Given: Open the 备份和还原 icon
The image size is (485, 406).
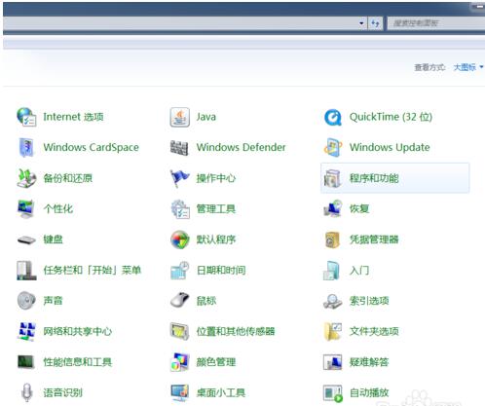Looking at the screenshot, I should pyautogui.click(x=26, y=178).
